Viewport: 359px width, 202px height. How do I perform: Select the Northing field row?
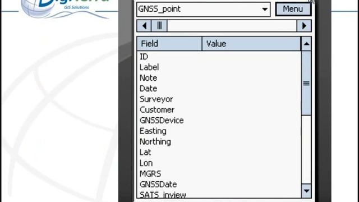(219, 142)
